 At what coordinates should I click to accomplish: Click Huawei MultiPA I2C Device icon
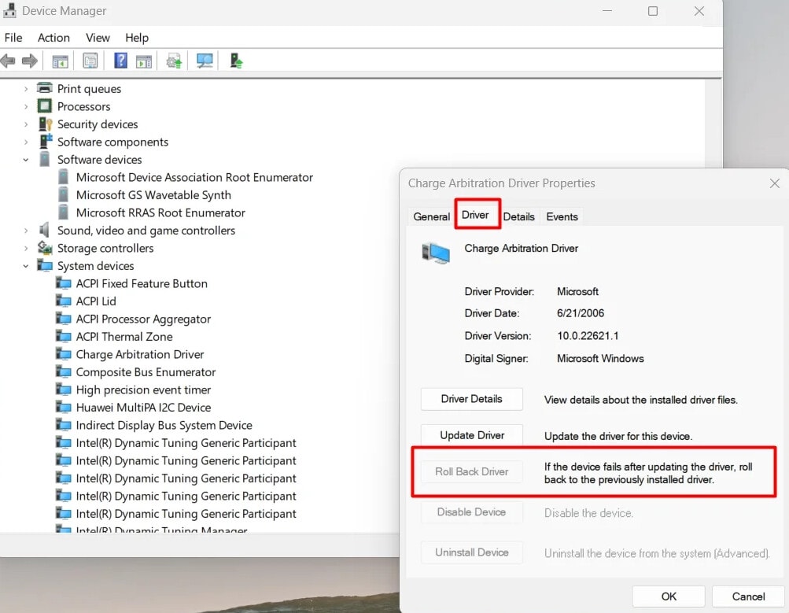pyautogui.click(x=64, y=407)
